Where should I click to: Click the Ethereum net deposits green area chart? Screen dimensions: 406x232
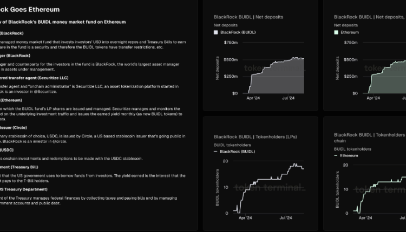coord(387,77)
